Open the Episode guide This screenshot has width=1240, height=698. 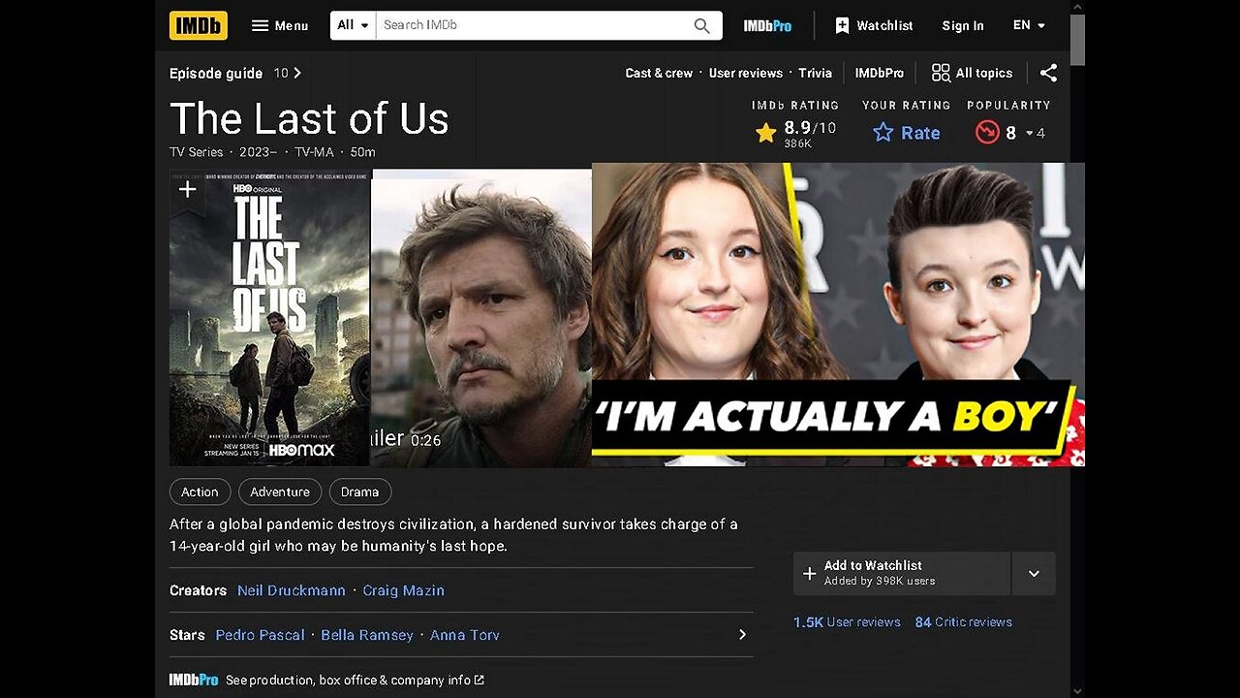pyautogui.click(x=216, y=74)
